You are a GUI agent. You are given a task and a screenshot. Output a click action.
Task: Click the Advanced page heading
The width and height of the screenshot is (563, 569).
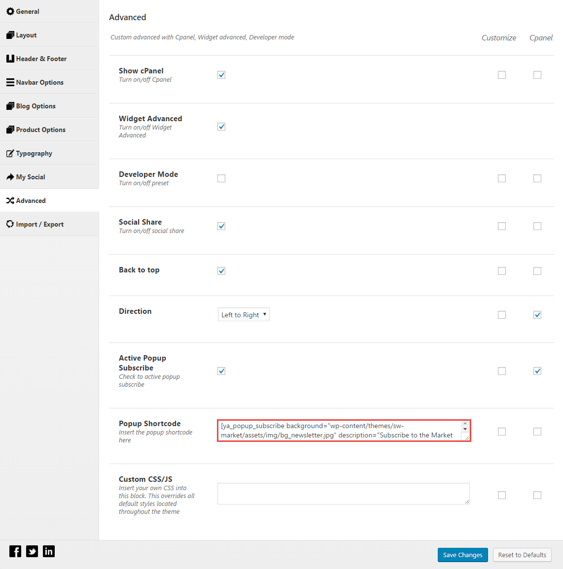tap(128, 17)
